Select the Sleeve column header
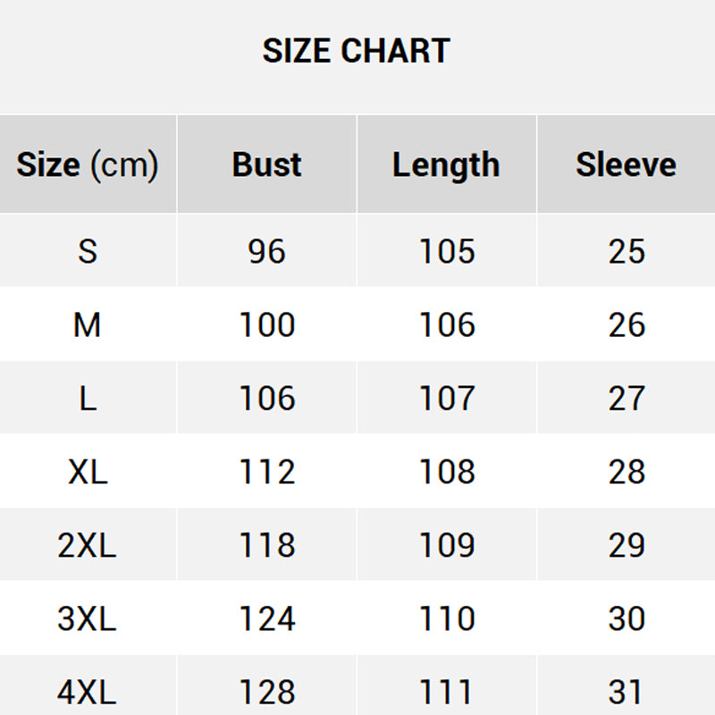 tap(626, 164)
